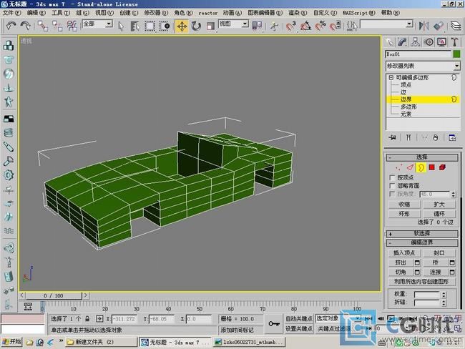Click the 利用所选内容创建图形 button
465x349 pixels.
tap(421, 281)
